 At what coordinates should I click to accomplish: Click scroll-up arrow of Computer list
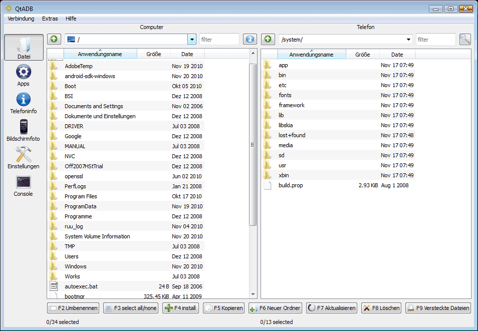(253, 53)
